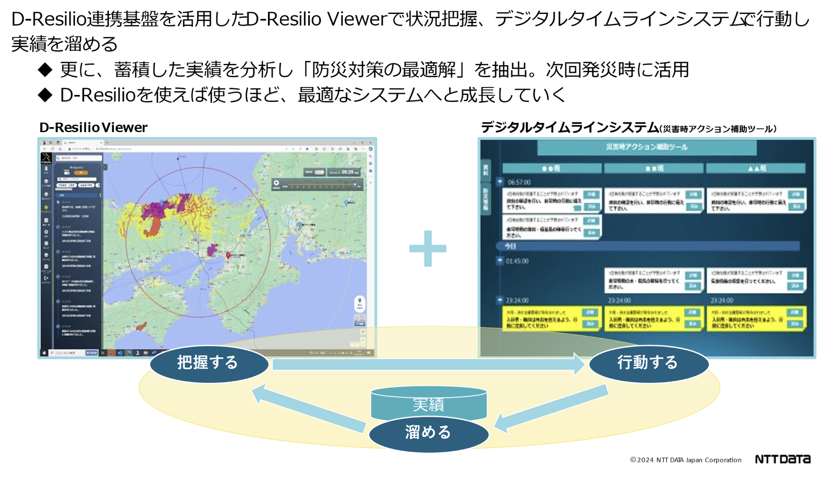Switch map basemap via satellite thumbnail
Viewport: 831px width, 482px height.
pyautogui.click(x=360, y=320)
